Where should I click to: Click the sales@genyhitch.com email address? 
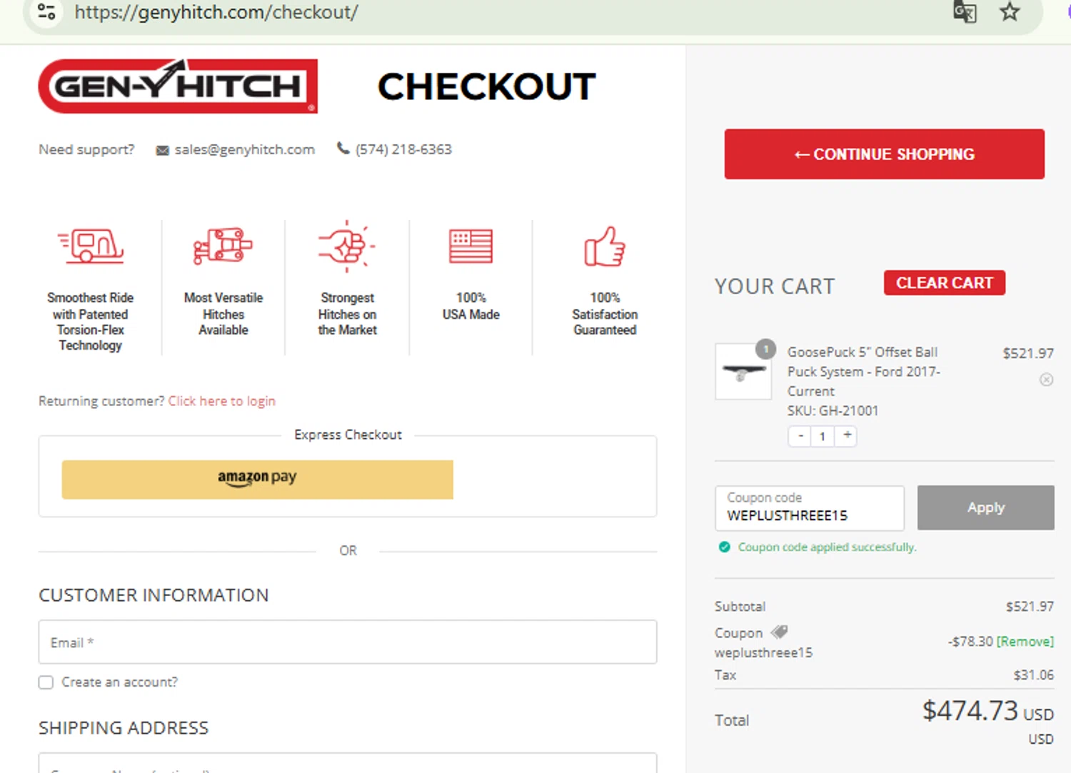pos(245,150)
